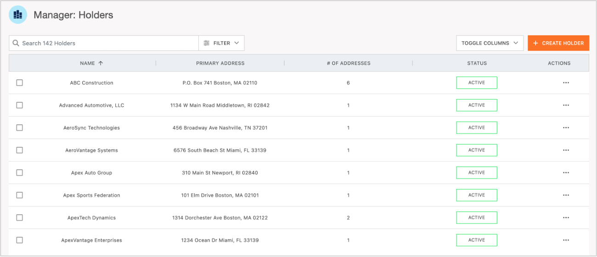Open actions menu for Apex Auto Group
This screenshot has width=597, height=257.
coord(566,173)
